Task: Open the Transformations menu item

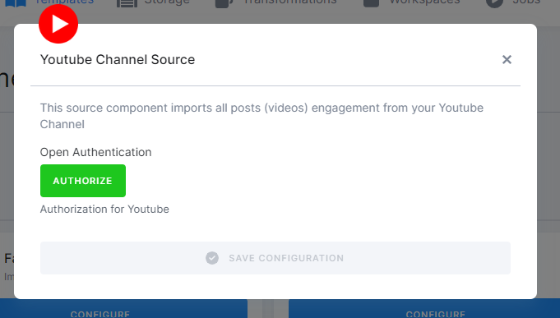Action: click(x=276, y=2)
